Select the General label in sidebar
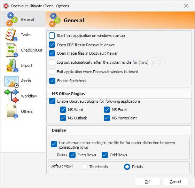 click(28, 19)
